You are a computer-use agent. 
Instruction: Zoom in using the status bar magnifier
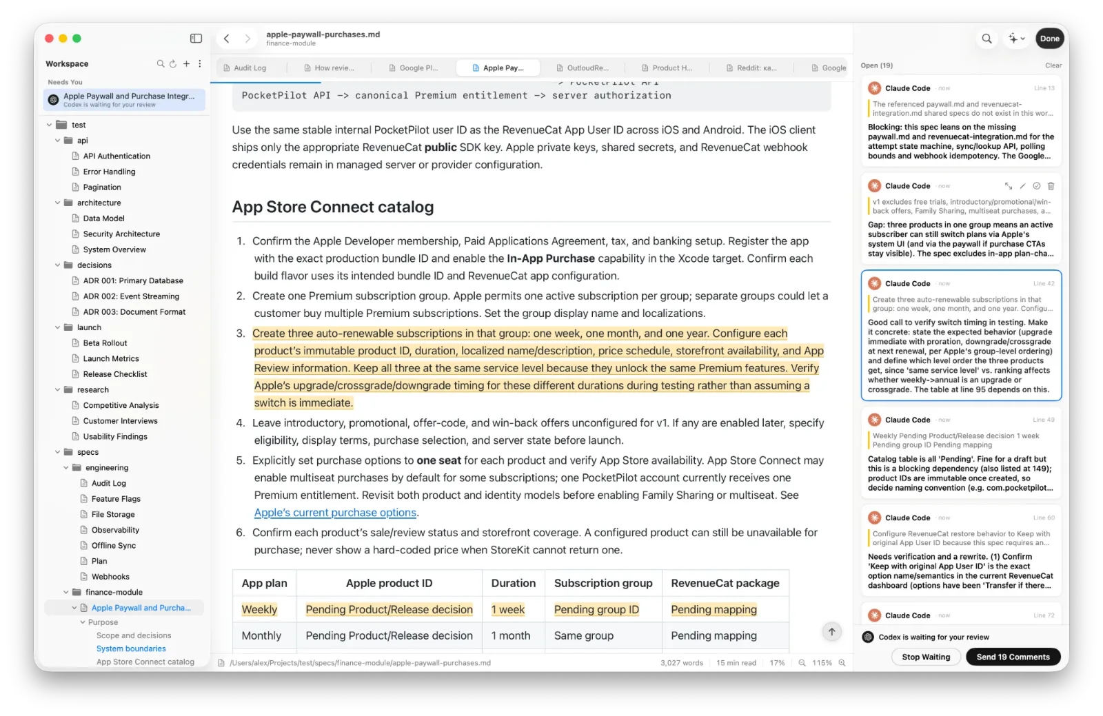pos(842,663)
